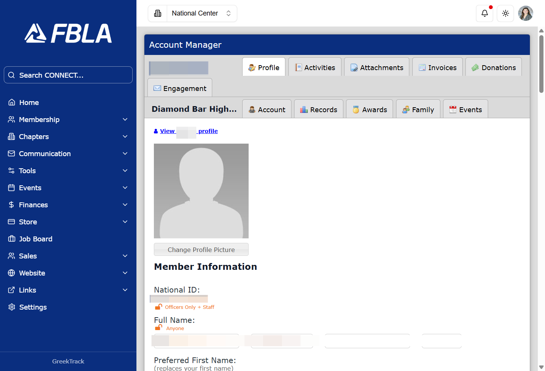Expand the Finances menu chevron
This screenshot has width=545, height=371.
[125, 205]
